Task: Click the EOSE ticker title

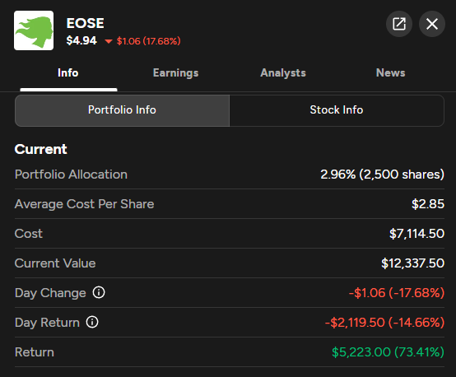Action: coord(85,23)
